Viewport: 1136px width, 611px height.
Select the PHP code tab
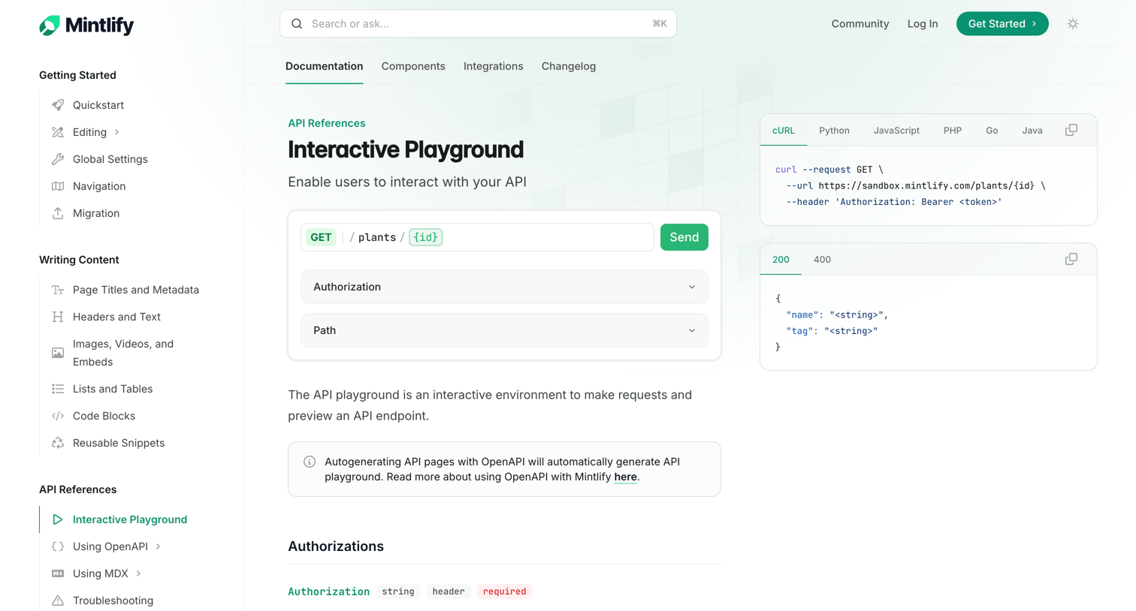[x=953, y=131]
